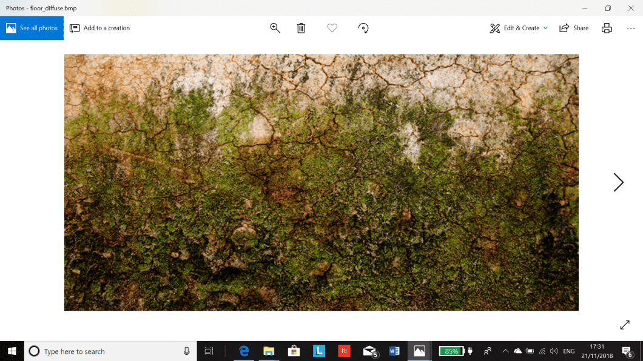The image size is (643, 361).
Task: Toggle the heart to favorite this photo
Action: pos(332,28)
